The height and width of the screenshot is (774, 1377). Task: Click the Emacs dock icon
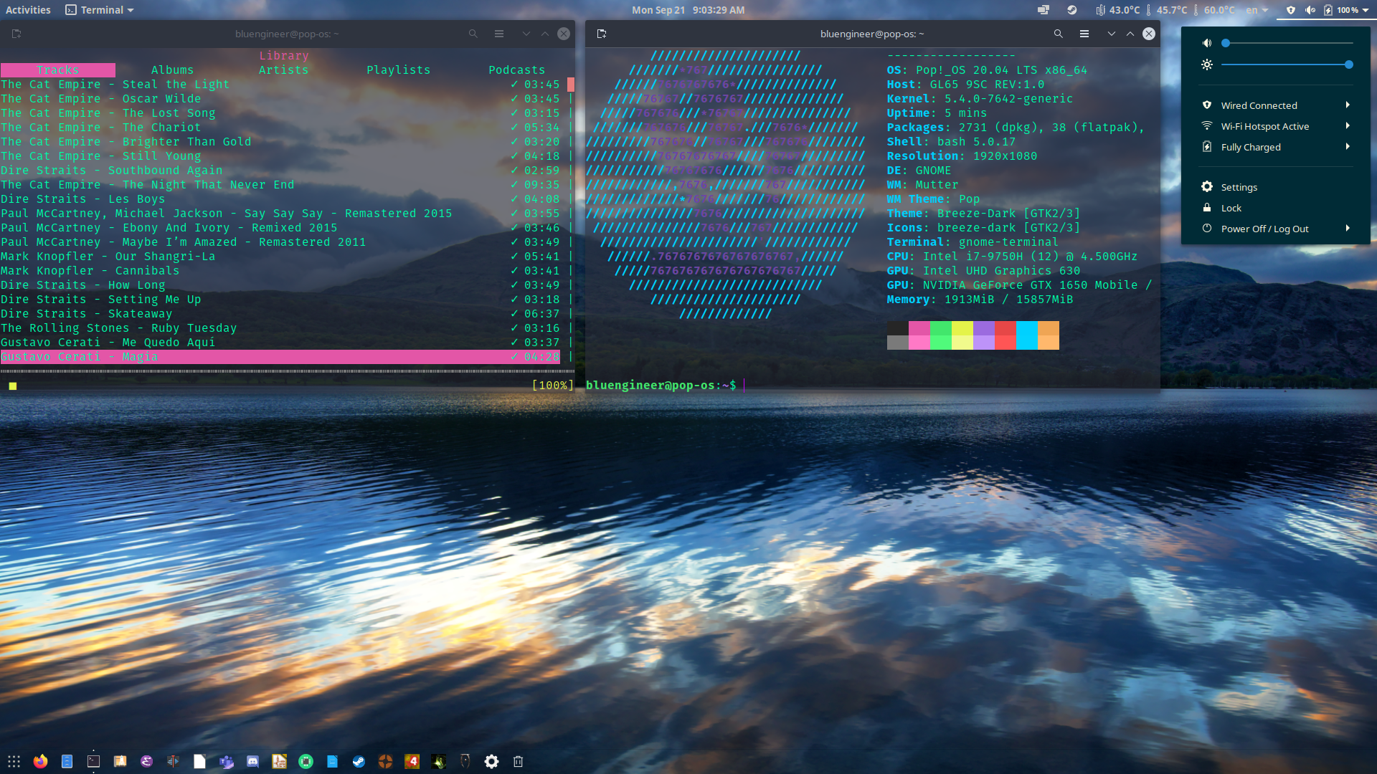[146, 761]
